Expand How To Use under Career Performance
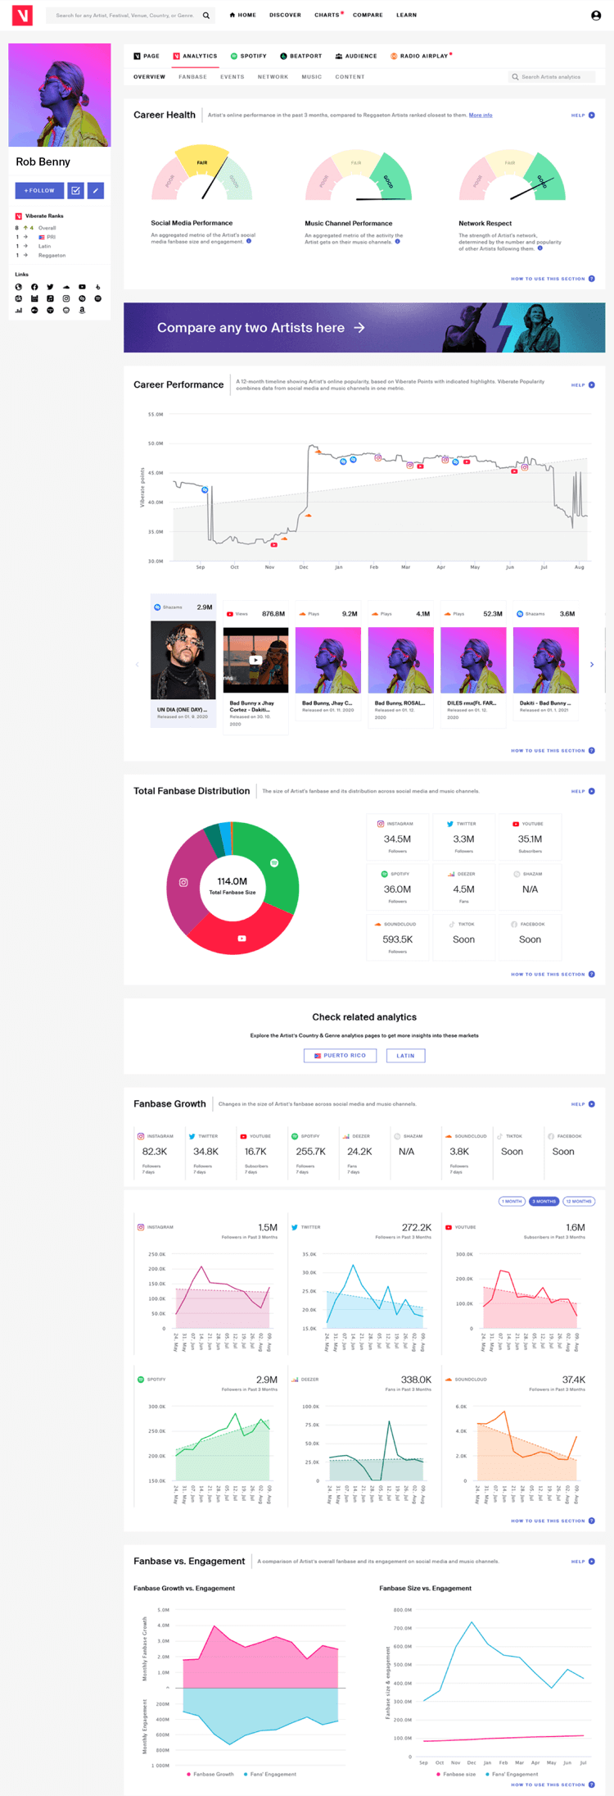The image size is (614, 1796). [x=553, y=751]
